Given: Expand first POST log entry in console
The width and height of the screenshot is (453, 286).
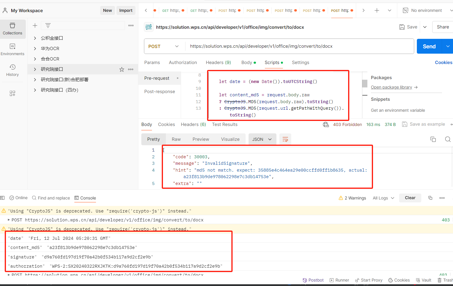Looking at the screenshot, I should tap(9, 220).
